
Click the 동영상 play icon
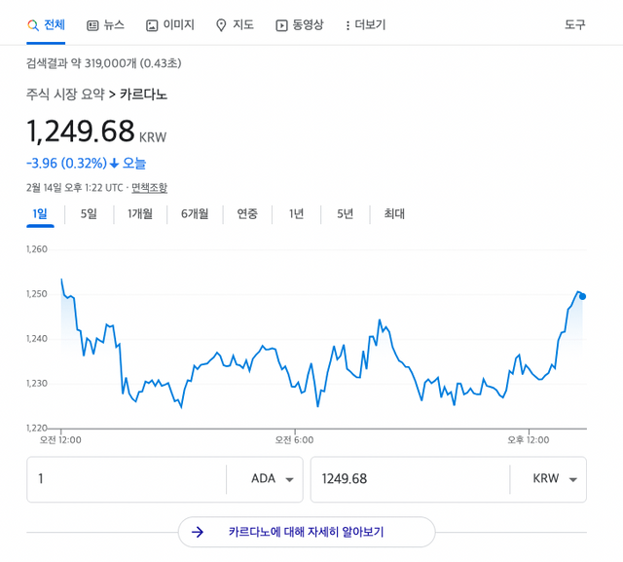coord(281,25)
